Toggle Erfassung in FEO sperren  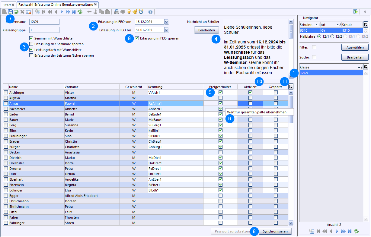137,38
